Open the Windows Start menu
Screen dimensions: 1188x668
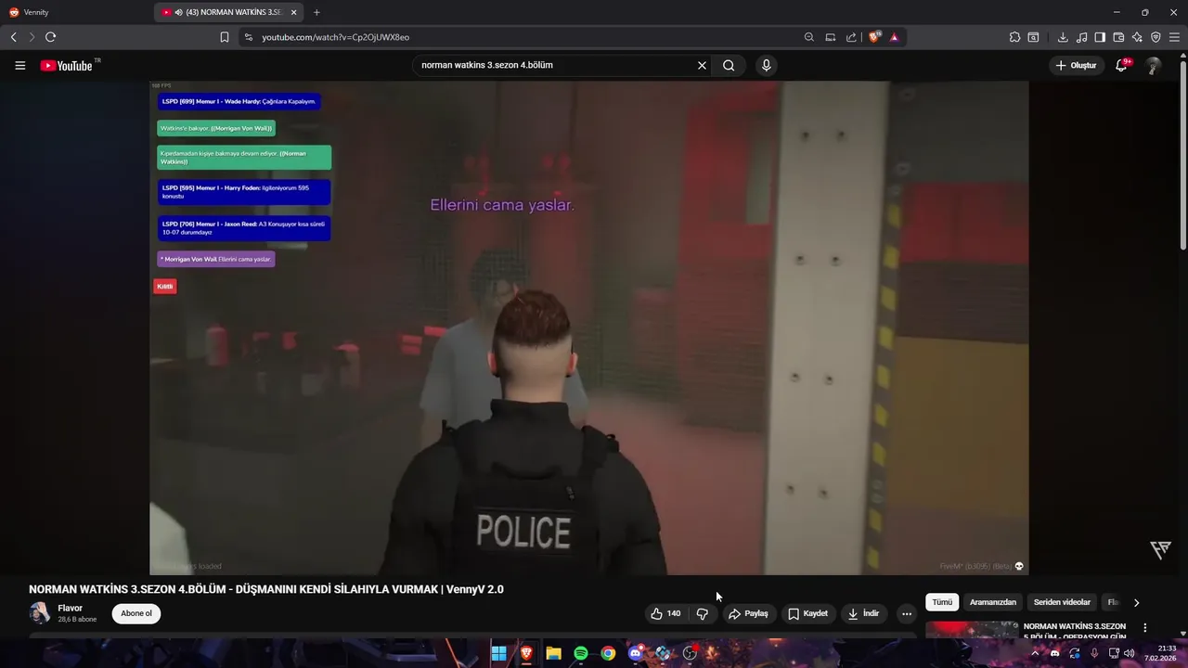coord(498,653)
